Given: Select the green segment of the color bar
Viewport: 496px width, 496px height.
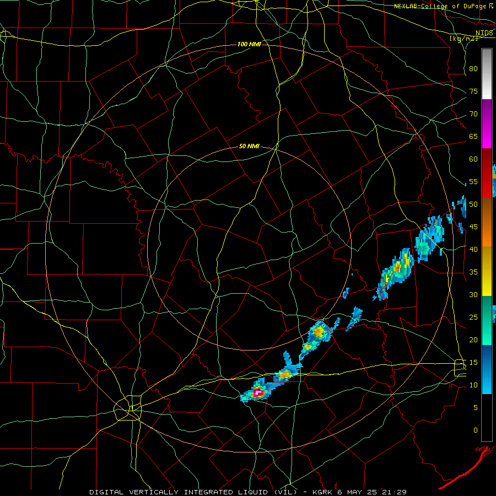Looking at the screenshot, I should click(x=487, y=320).
